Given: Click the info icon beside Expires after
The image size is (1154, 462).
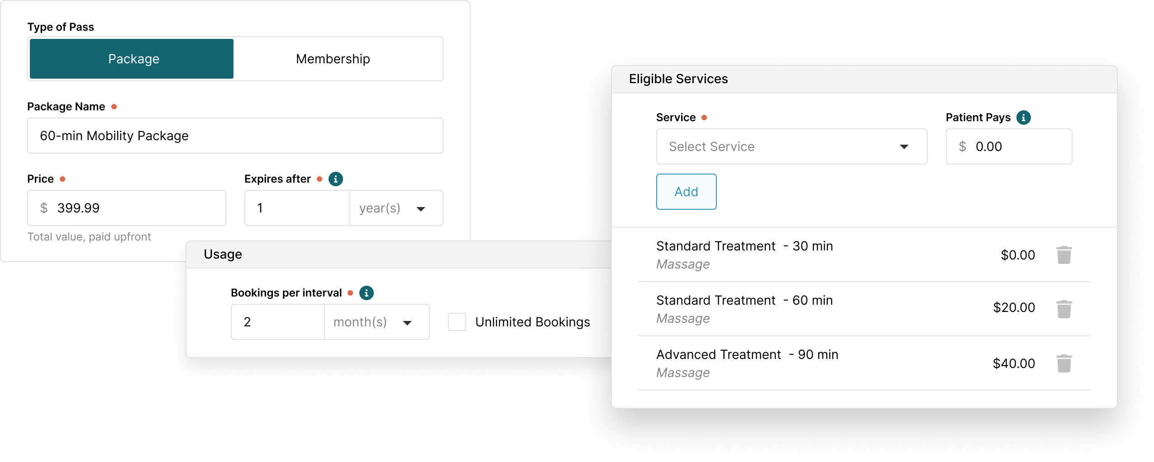Looking at the screenshot, I should tap(335, 179).
